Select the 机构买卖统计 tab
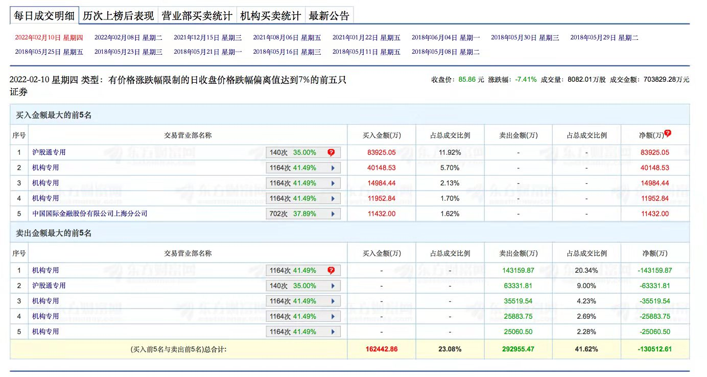 [x=270, y=16]
